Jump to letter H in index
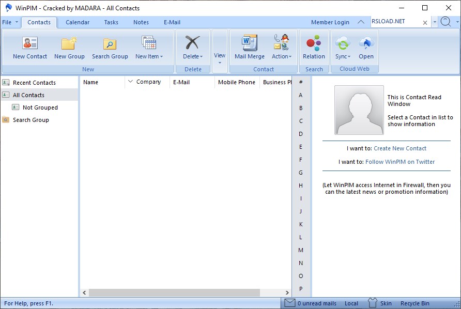The height and width of the screenshot is (309, 461). click(300, 186)
